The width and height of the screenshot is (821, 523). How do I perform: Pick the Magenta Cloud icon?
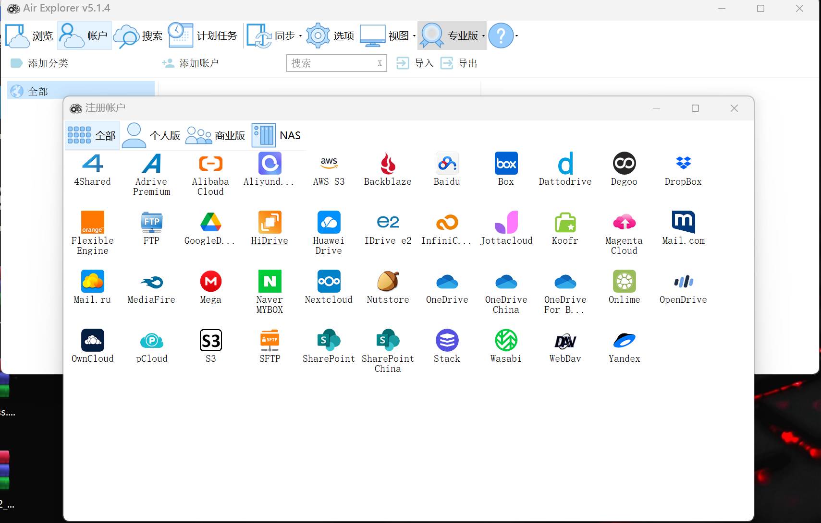[x=625, y=223]
